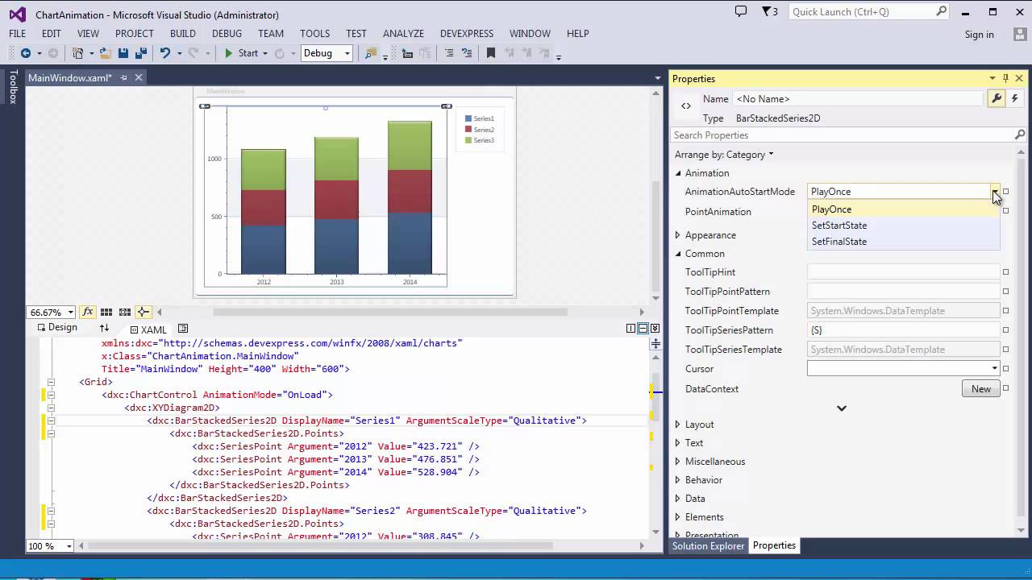1032x580 pixels.
Task: Collapse the Common category
Action: [x=678, y=254]
